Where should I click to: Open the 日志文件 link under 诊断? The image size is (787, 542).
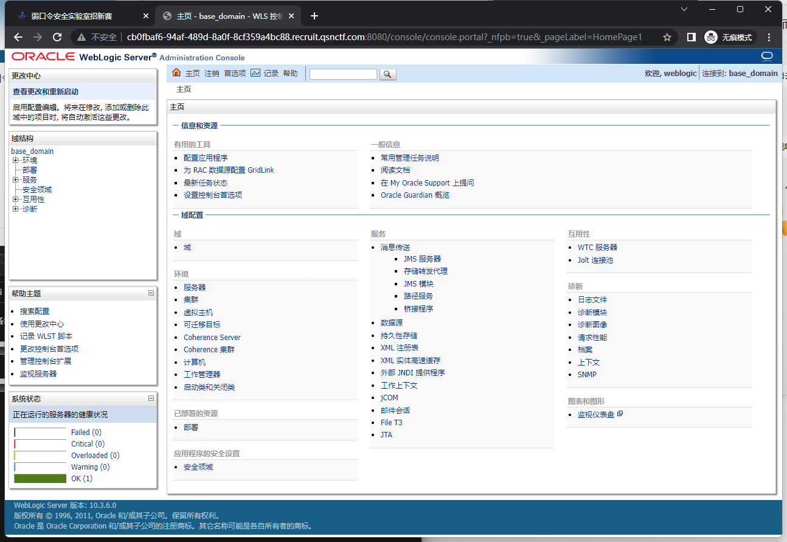[x=592, y=299]
